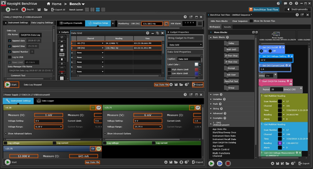Select the XY plot gadget icon
The image size is (313, 169).
62,42
